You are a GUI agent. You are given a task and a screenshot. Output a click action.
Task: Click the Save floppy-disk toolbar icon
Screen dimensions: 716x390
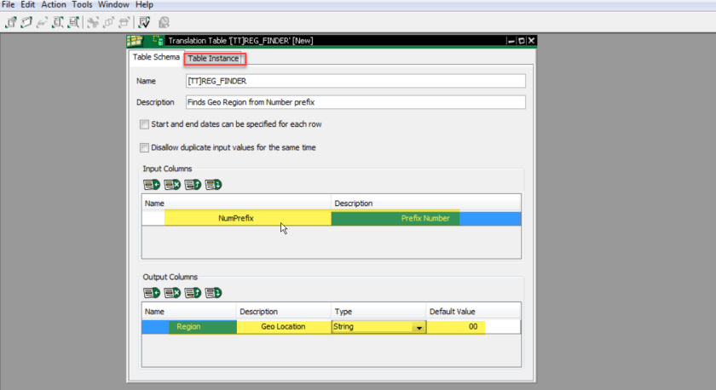pos(73,22)
